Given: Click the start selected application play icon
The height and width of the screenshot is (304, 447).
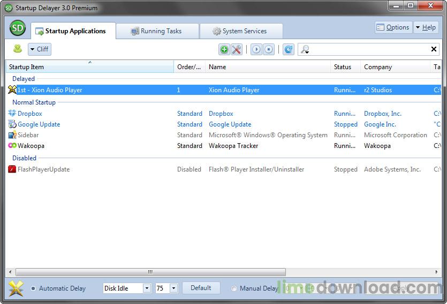Looking at the screenshot, I should (256, 49).
